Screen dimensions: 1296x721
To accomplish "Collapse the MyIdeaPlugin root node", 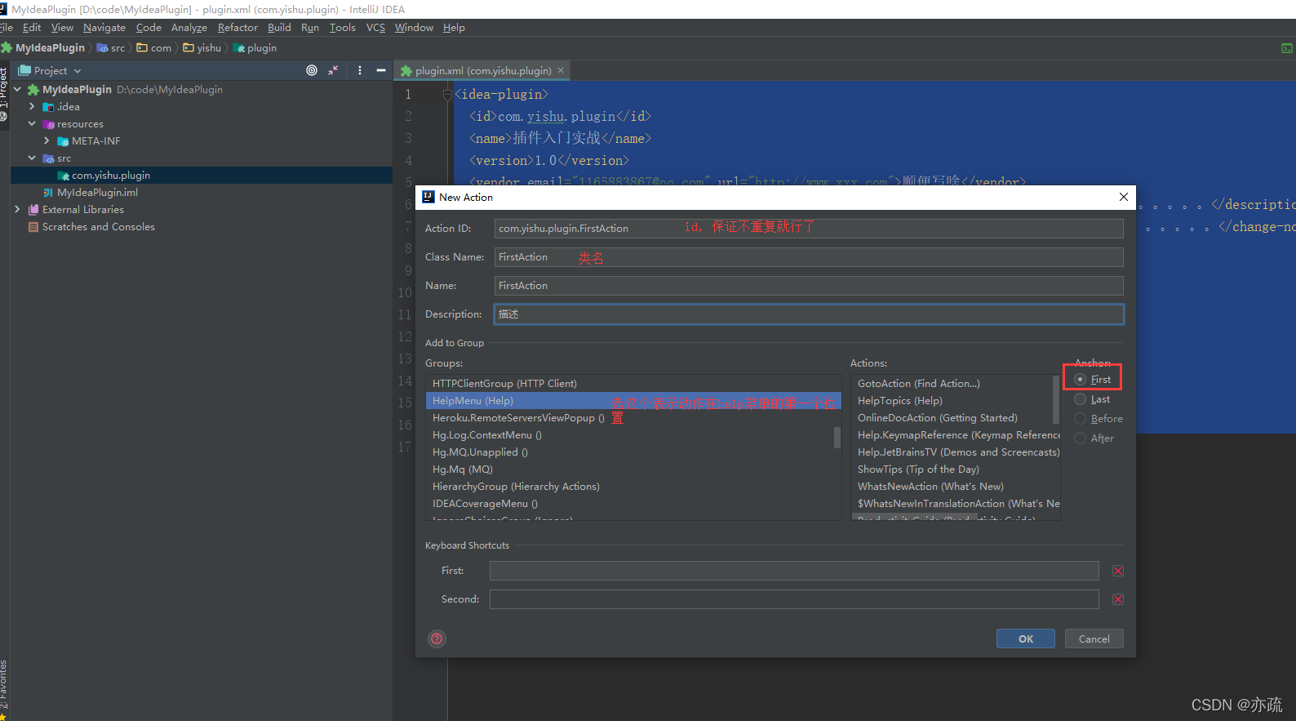I will [x=17, y=90].
